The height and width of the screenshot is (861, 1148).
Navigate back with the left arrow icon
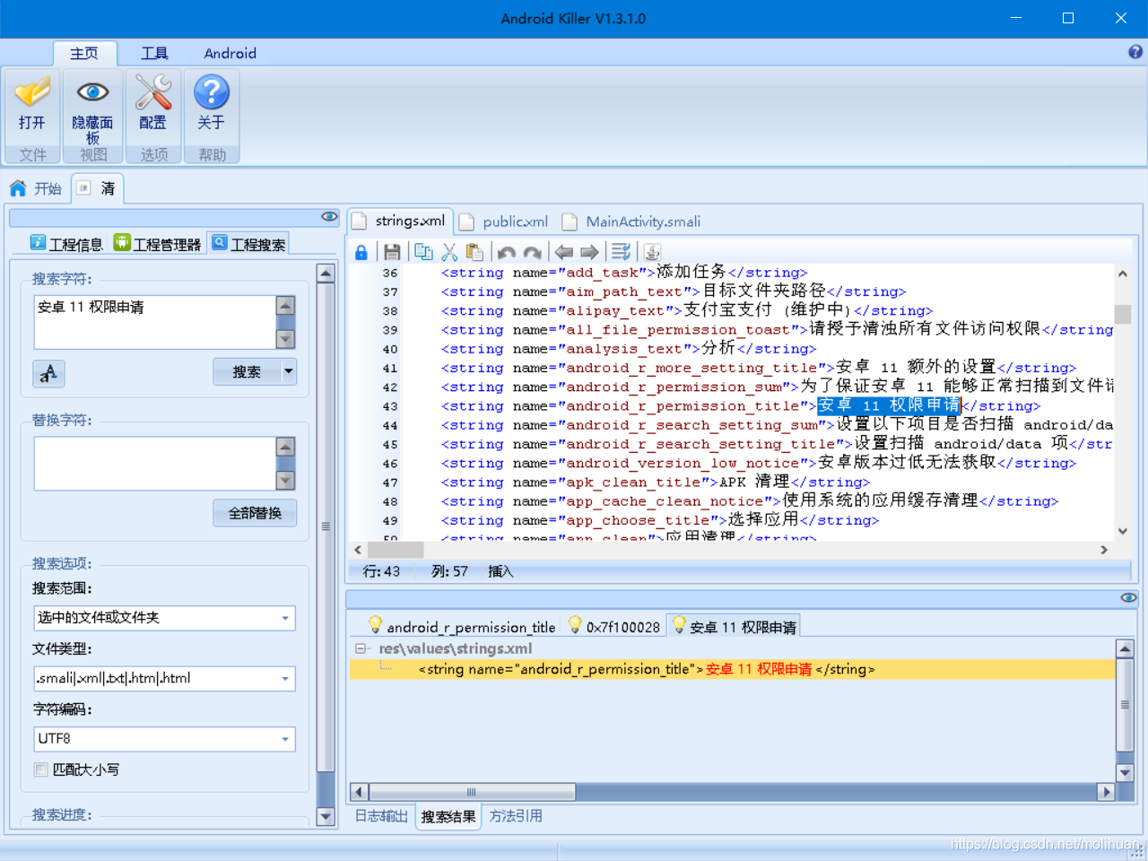pos(564,253)
